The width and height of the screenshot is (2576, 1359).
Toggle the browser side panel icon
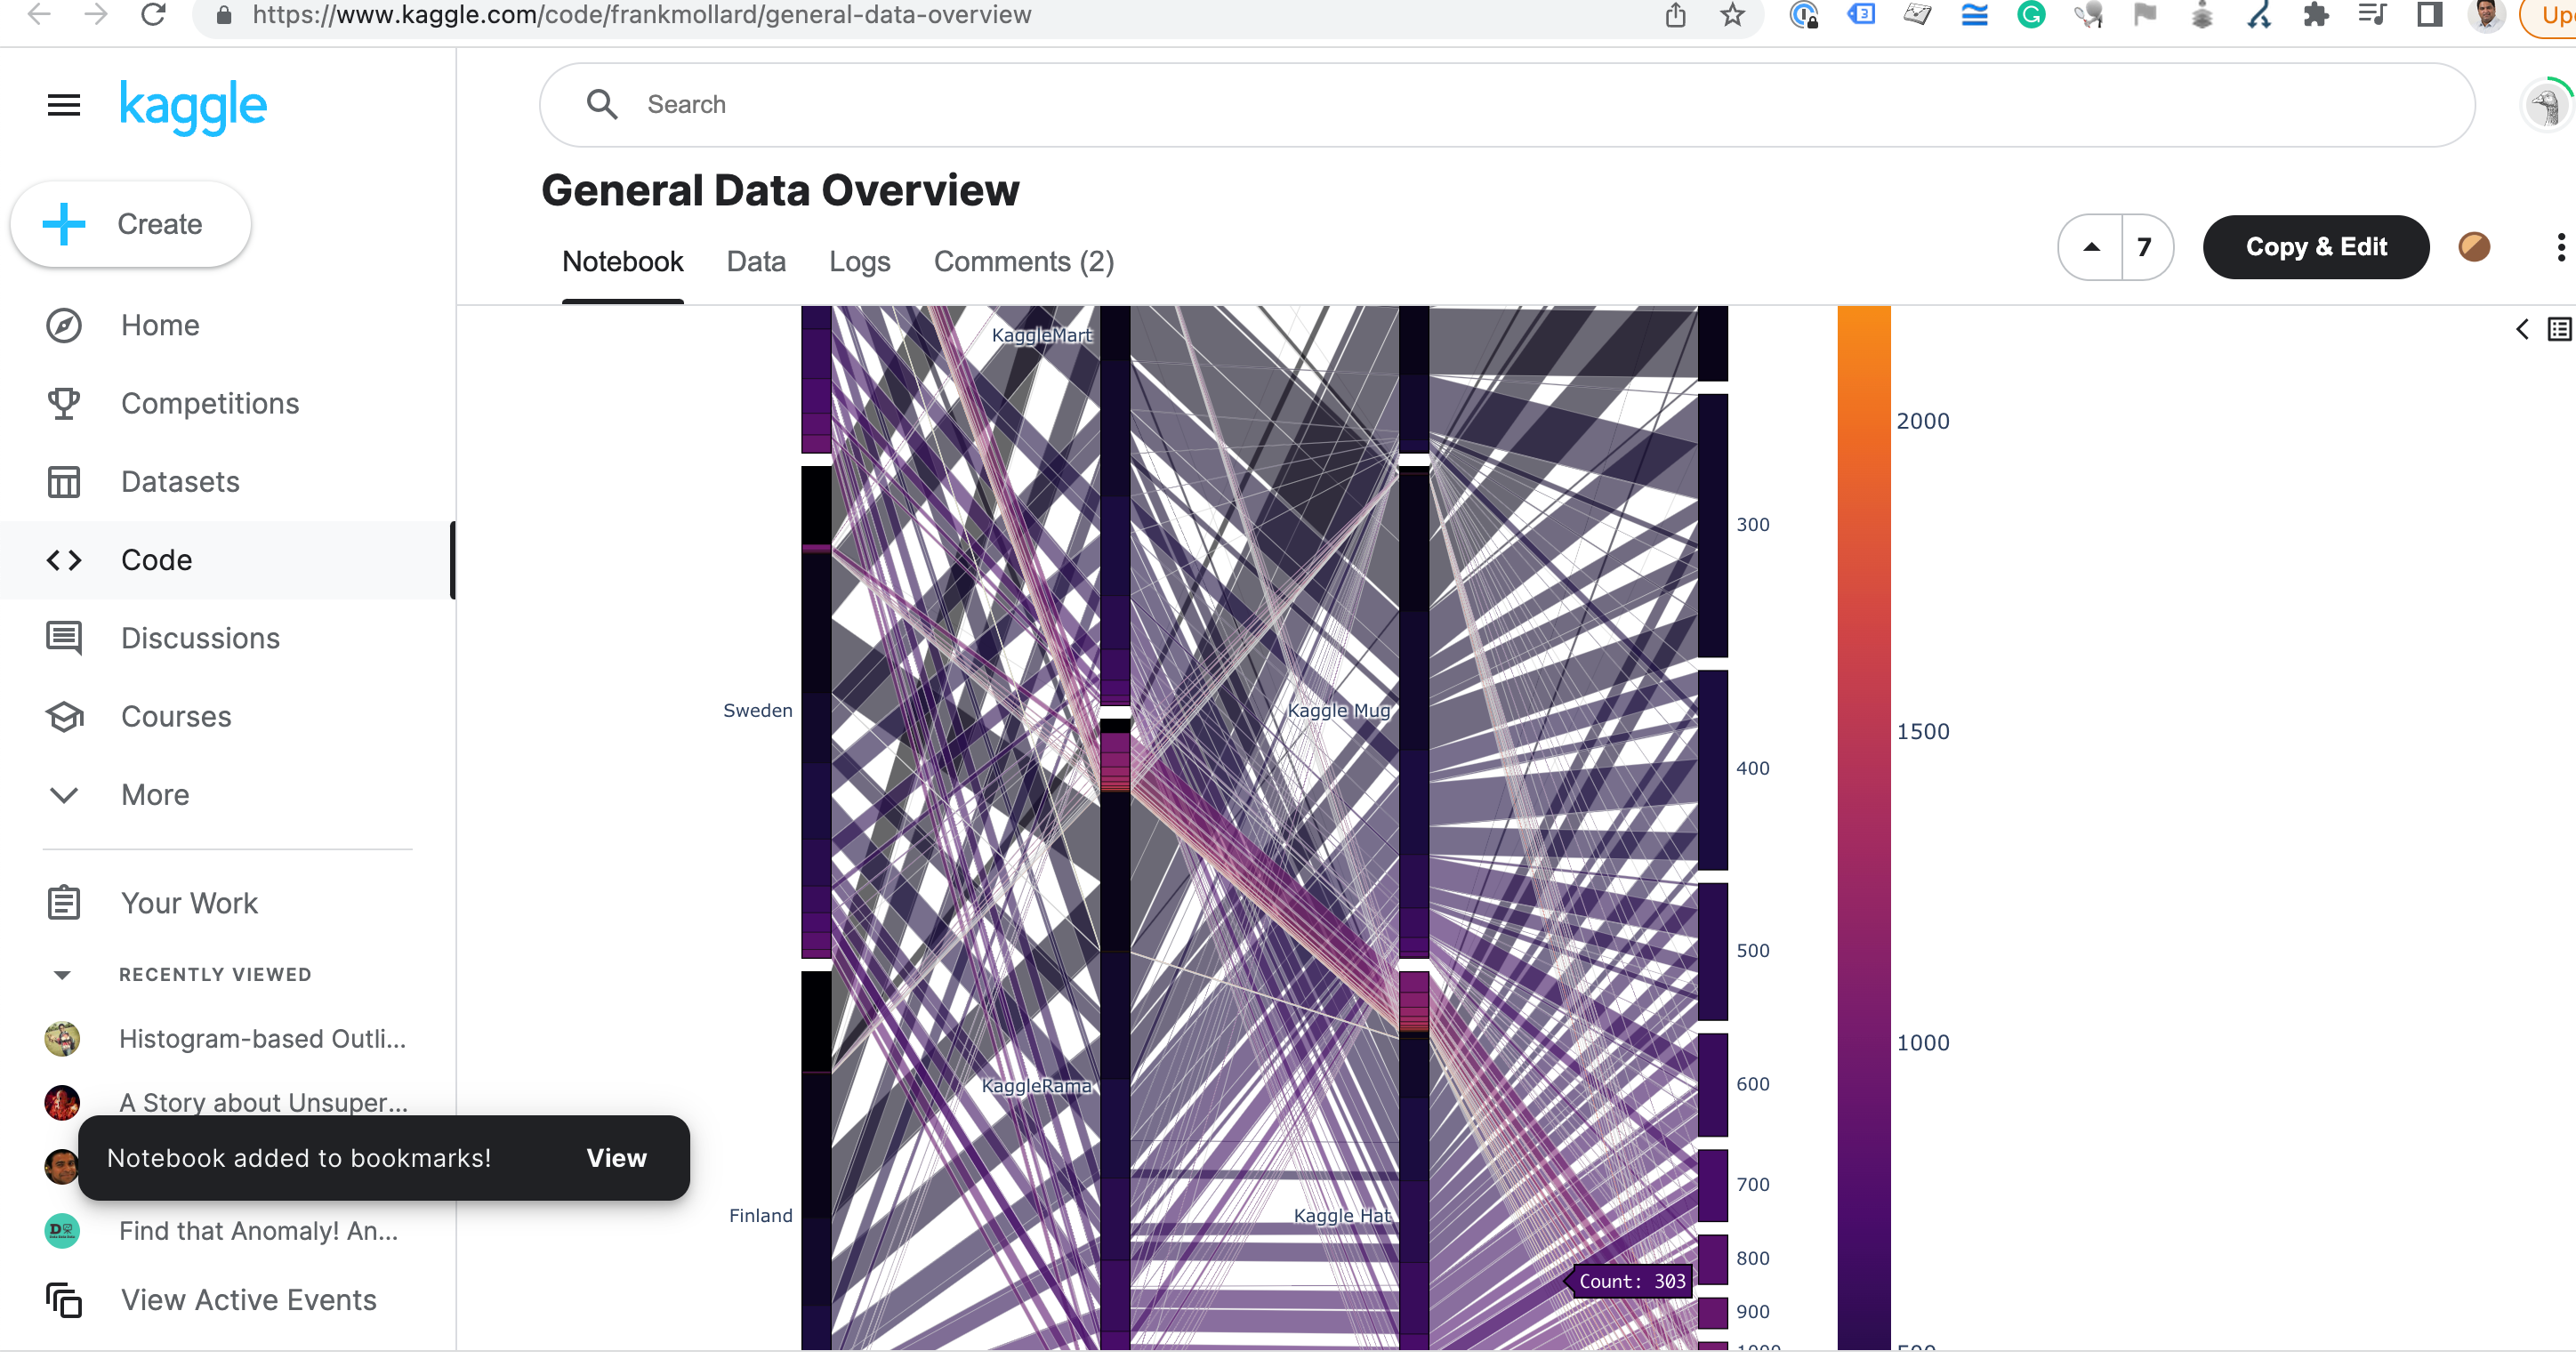point(2429,15)
